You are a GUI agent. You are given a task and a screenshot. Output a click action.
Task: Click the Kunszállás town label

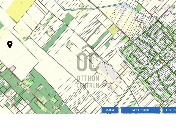coord(167,61)
